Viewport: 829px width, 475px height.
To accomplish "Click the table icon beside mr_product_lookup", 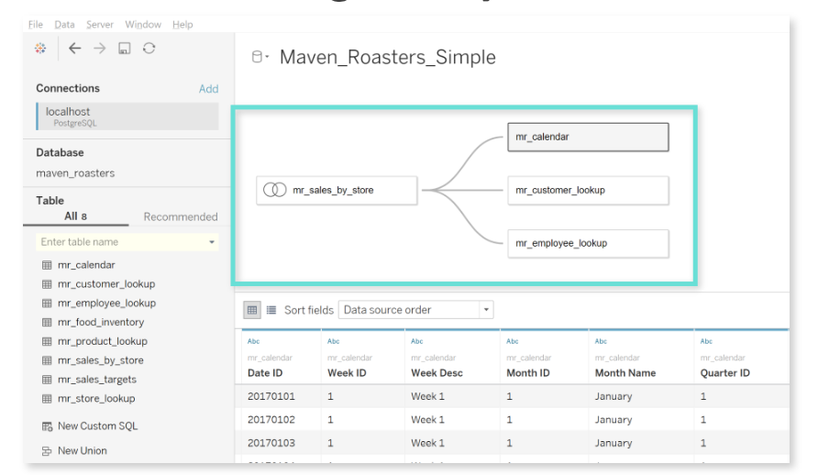I will pyautogui.click(x=47, y=341).
